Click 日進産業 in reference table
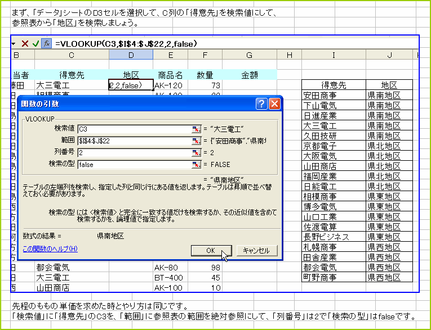Screen dimensions: 431x330 334,115
